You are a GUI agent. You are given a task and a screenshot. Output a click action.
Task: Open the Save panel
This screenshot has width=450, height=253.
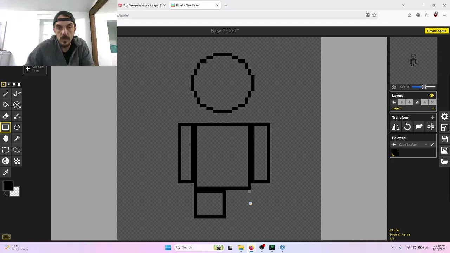click(445, 139)
